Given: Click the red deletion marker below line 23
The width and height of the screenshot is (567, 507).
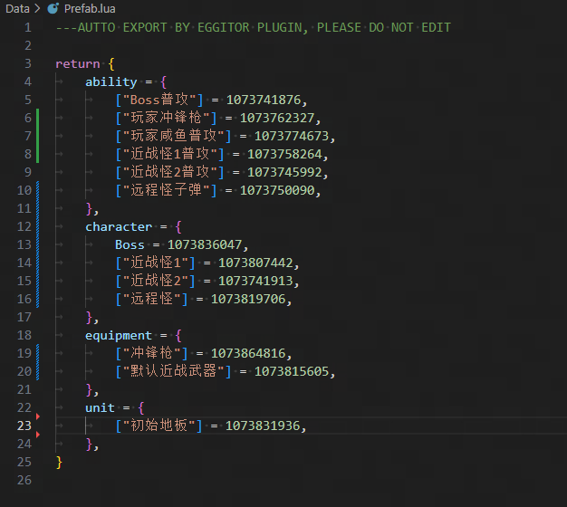Looking at the screenshot, I should pyautogui.click(x=38, y=435).
